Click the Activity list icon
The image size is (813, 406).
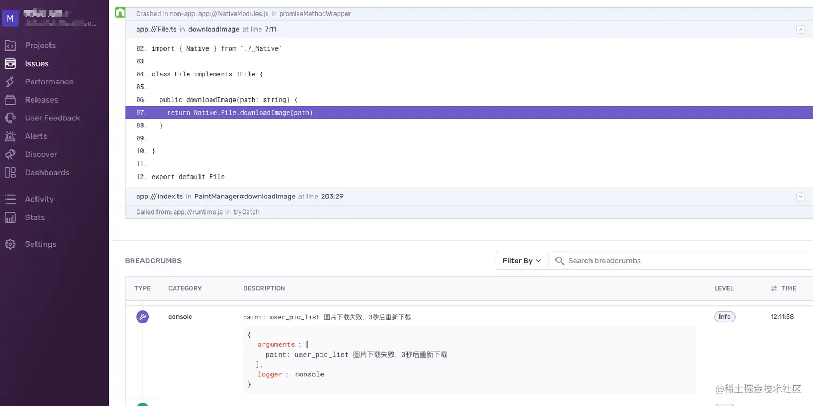[10, 199]
